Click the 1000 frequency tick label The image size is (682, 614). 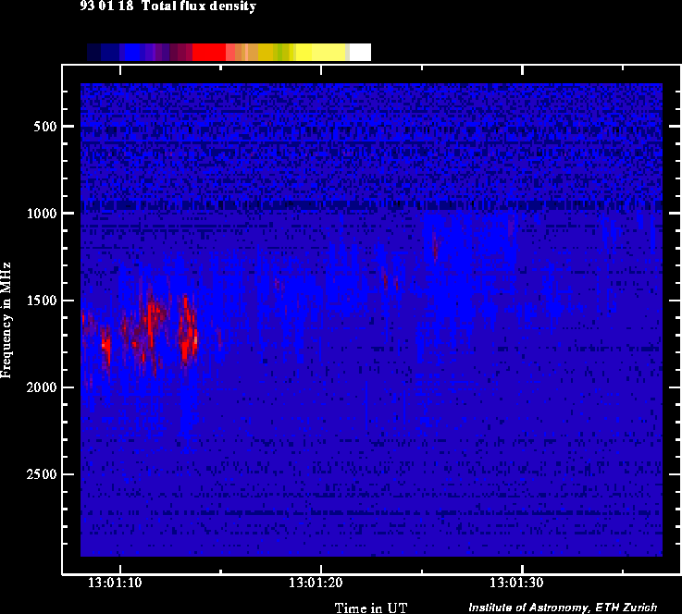pos(42,214)
